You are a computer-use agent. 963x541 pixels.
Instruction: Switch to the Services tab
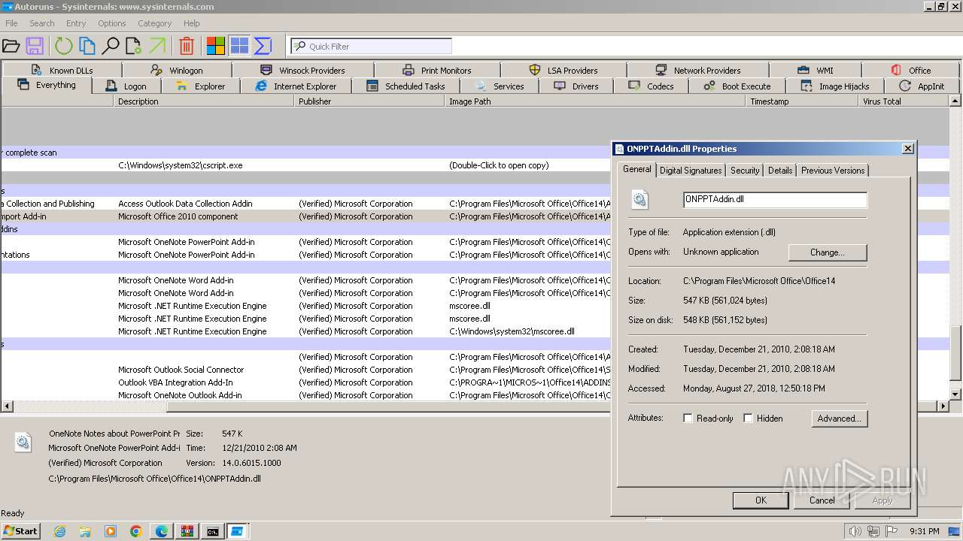tap(500, 86)
